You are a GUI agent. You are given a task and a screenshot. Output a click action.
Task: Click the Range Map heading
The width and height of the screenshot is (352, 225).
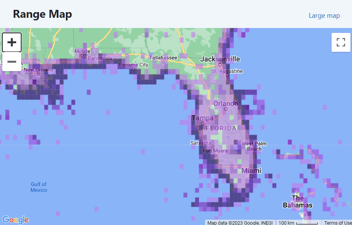tap(42, 14)
